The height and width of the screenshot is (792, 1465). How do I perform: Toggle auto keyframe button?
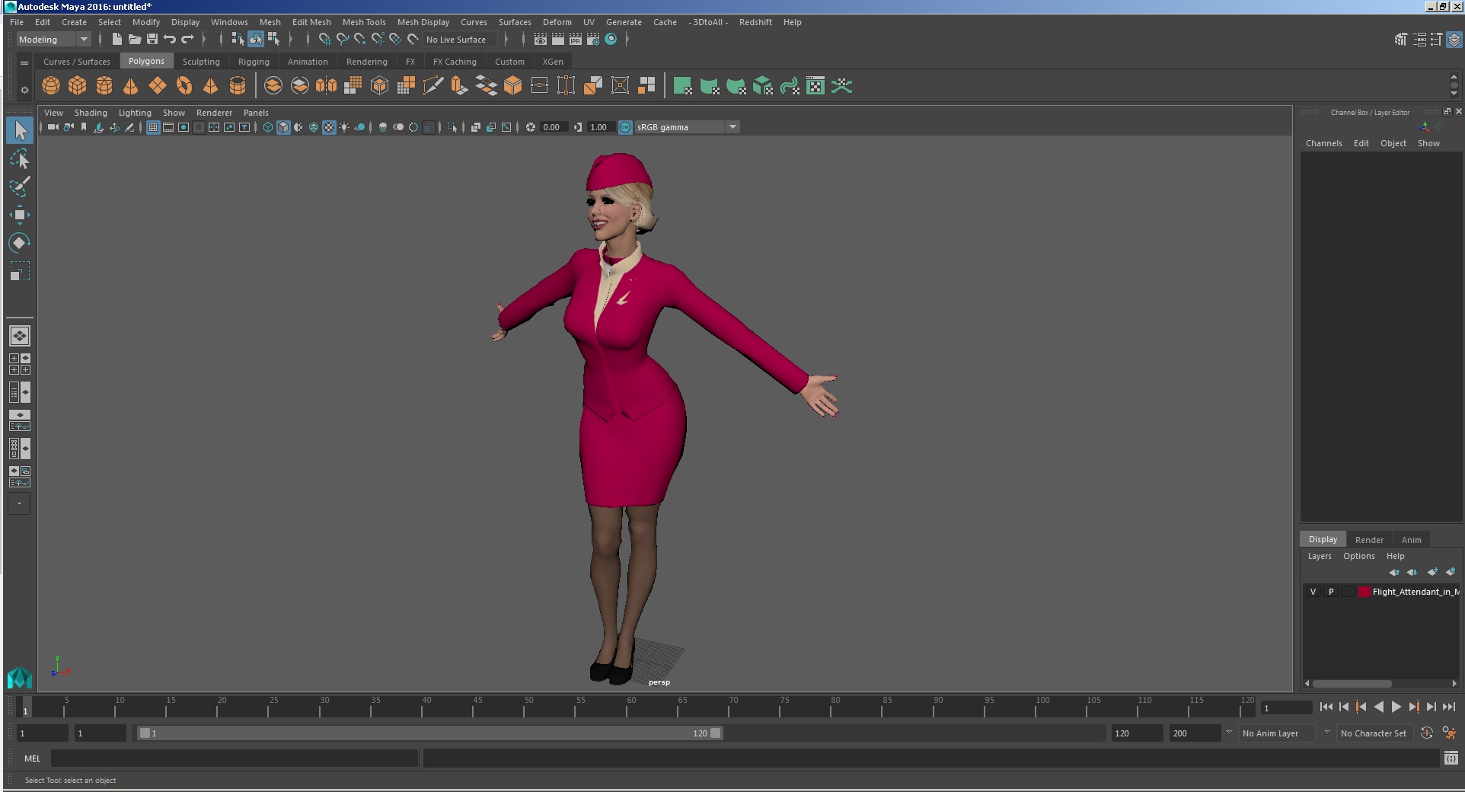(x=1427, y=733)
